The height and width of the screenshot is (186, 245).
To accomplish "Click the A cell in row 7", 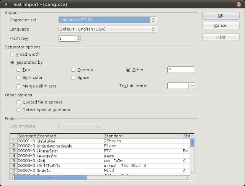I will click(186, 171).
